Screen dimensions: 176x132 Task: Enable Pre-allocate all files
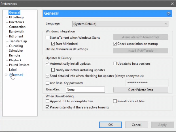(115, 101)
